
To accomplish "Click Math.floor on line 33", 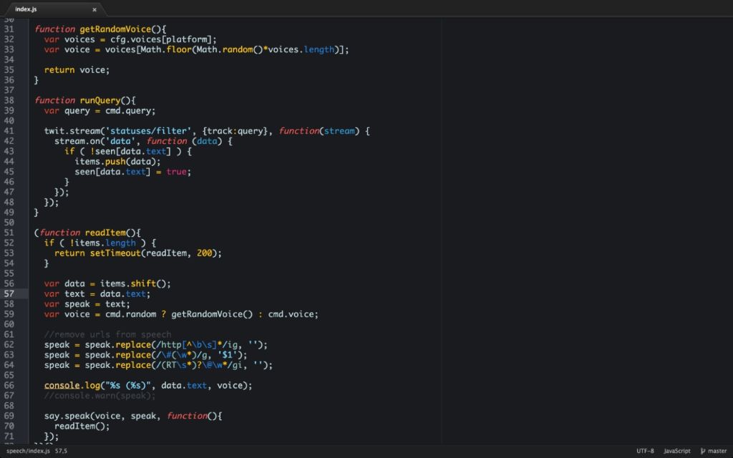I will coord(166,49).
